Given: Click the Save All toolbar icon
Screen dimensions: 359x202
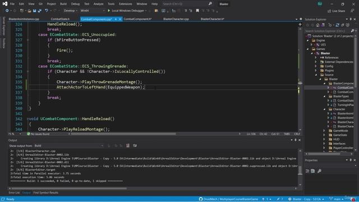Looking at the screenshot, I should click(40, 11).
